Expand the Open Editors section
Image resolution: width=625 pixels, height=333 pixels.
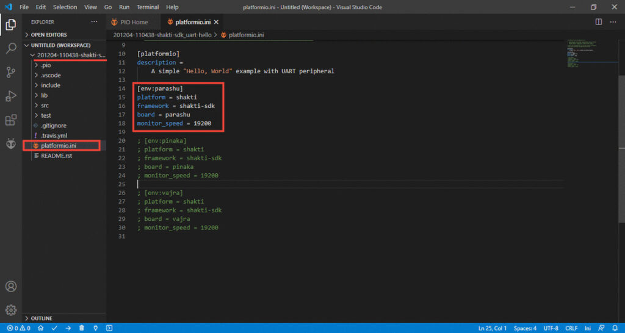pos(64,35)
